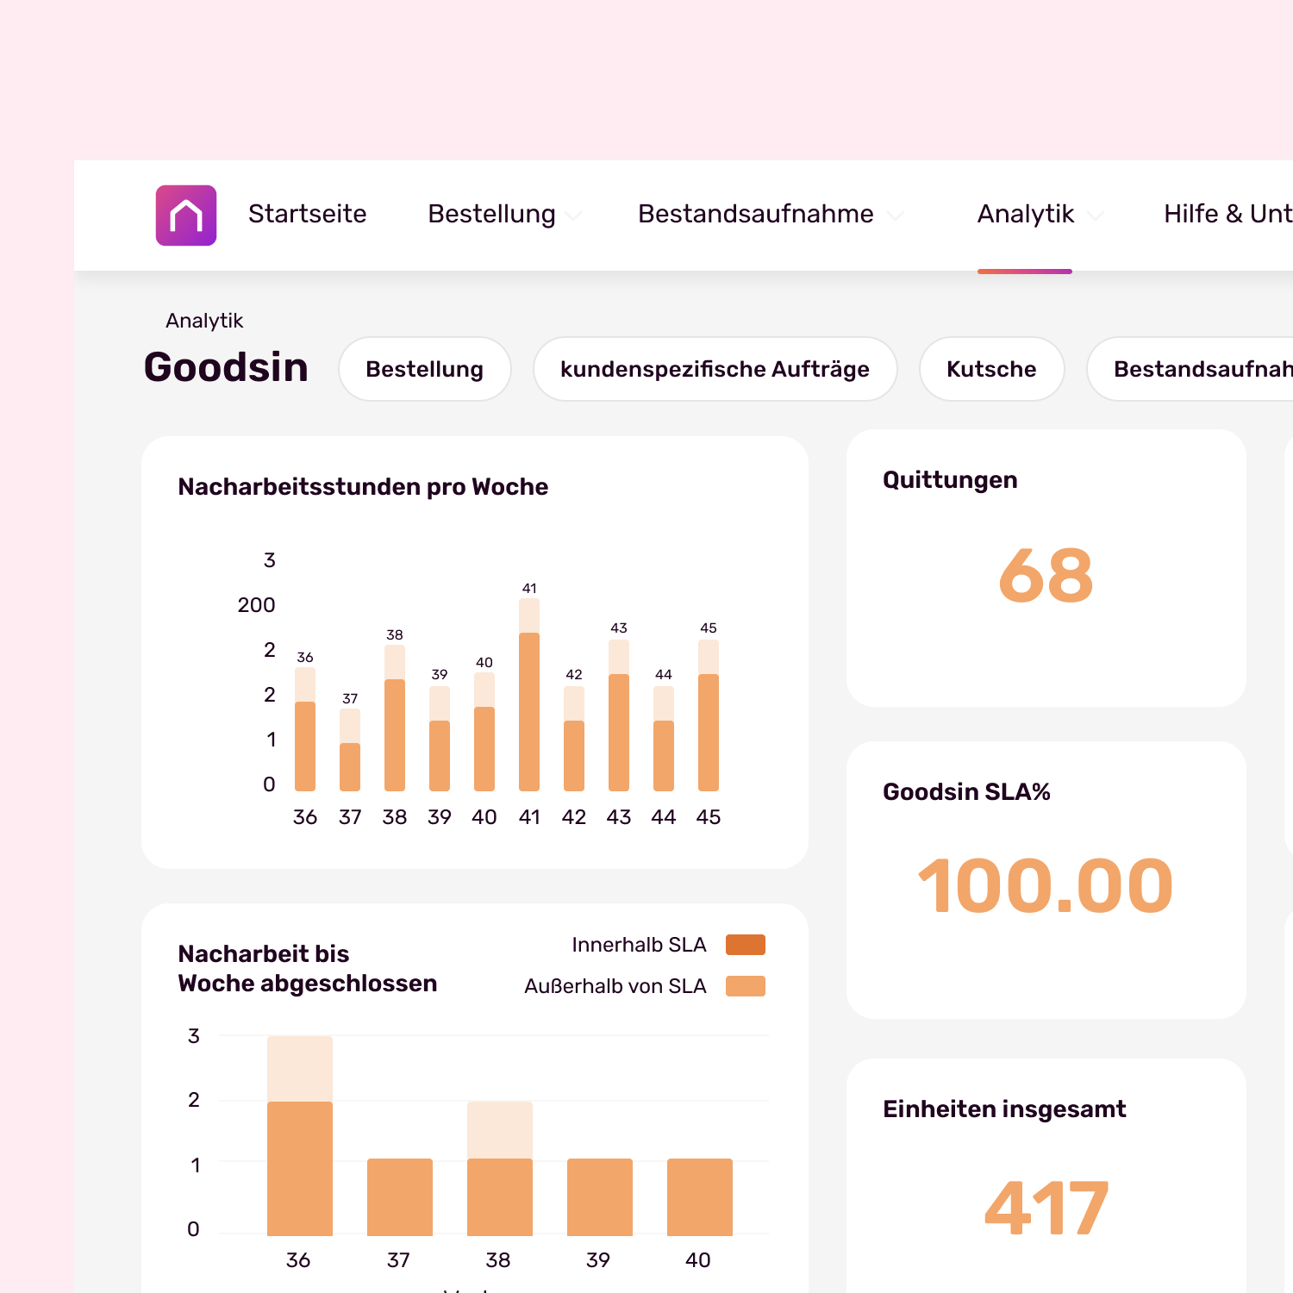Image resolution: width=1293 pixels, height=1293 pixels.
Task: Open the Quittungen card showing 68
Action: (1046, 568)
